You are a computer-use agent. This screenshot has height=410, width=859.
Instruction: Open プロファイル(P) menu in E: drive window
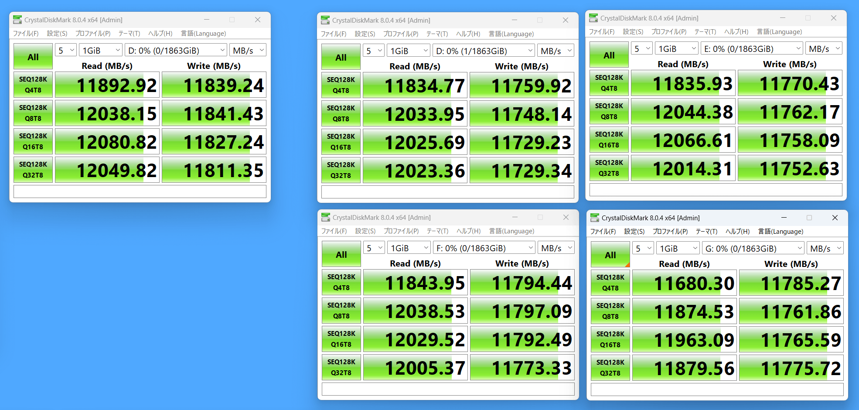pyautogui.click(x=668, y=31)
